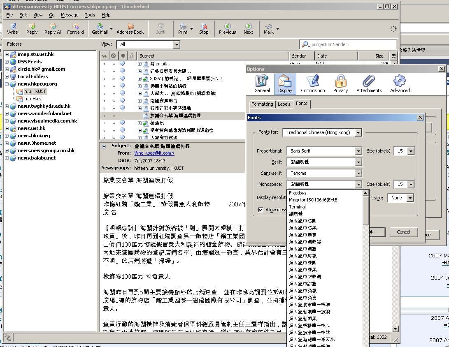Collapse the news.hkpcug.org folder tree
Image resolution: width=449 pixels, height=347 pixels.
pyautogui.click(x=7, y=84)
